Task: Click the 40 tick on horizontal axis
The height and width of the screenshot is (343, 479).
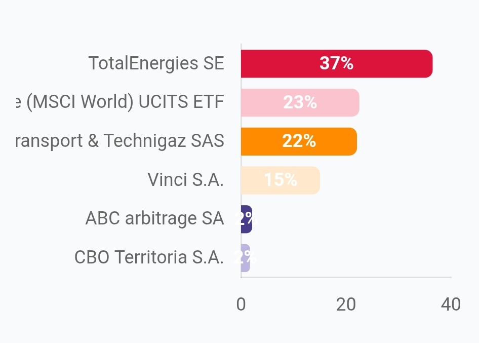Action: click(451, 304)
